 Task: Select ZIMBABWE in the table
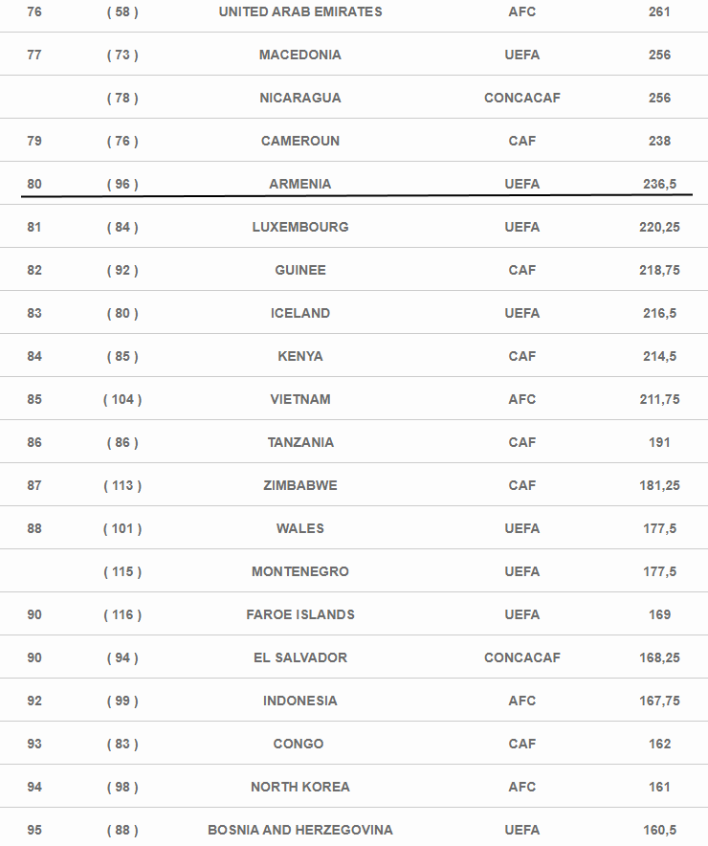click(300, 485)
